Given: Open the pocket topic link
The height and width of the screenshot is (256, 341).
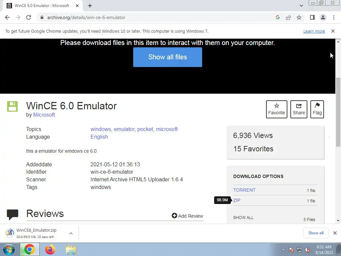Looking at the screenshot, I should click(x=145, y=129).
